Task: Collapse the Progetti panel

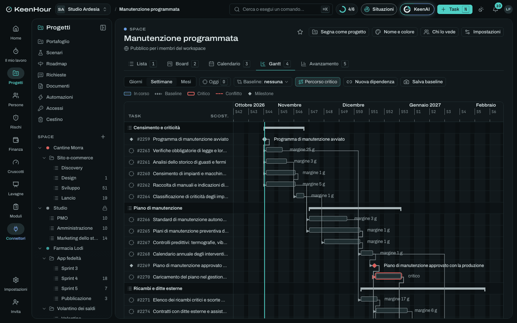Action: point(103,28)
